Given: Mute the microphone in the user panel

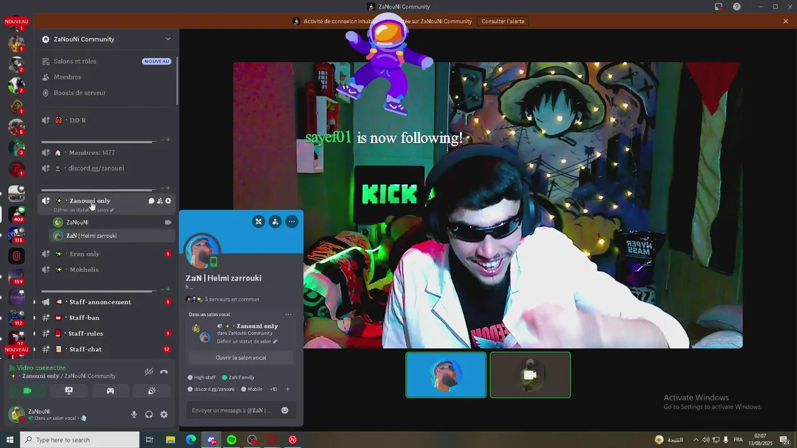Looking at the screenshot, I should (x=134, y=414).
